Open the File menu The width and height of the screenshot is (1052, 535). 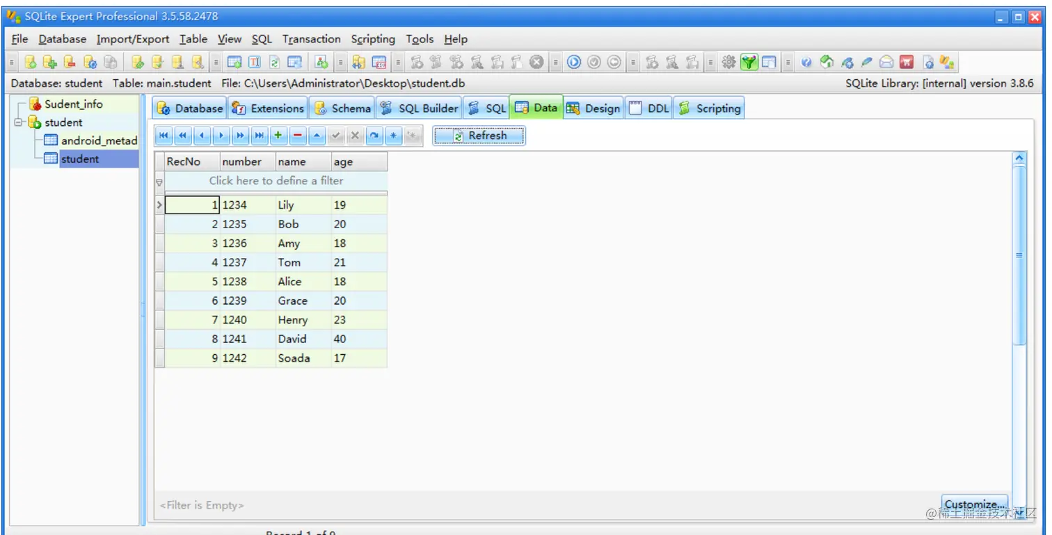[20, 39]
